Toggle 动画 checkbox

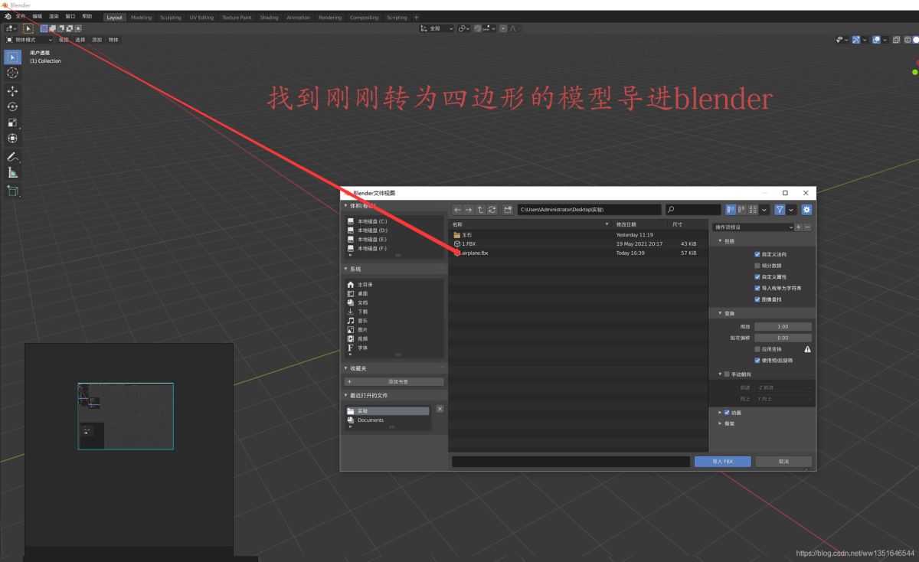(x=727, y=413)
